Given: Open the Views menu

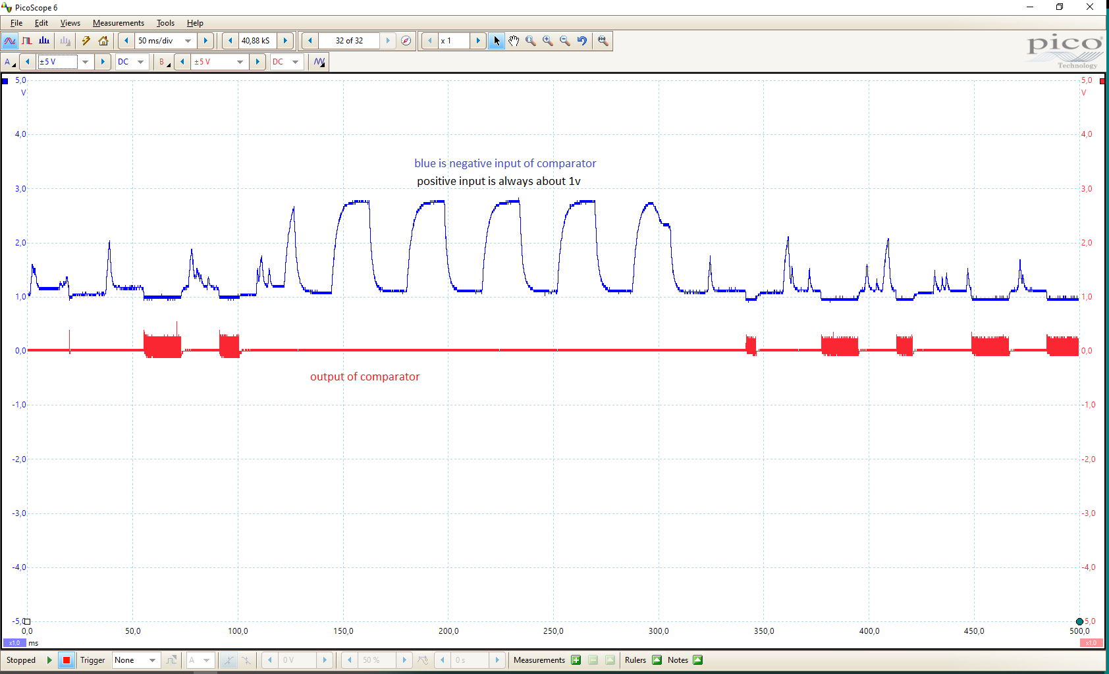Looking at the screenshot, I should [70, 23].
